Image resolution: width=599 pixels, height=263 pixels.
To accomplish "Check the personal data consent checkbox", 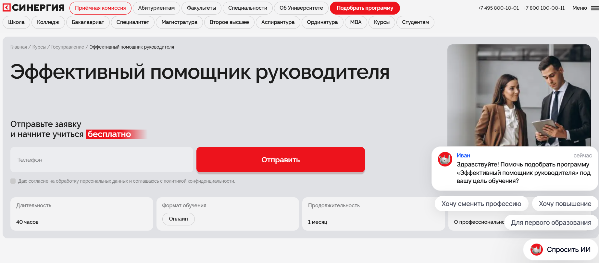I will pos(13,181).
